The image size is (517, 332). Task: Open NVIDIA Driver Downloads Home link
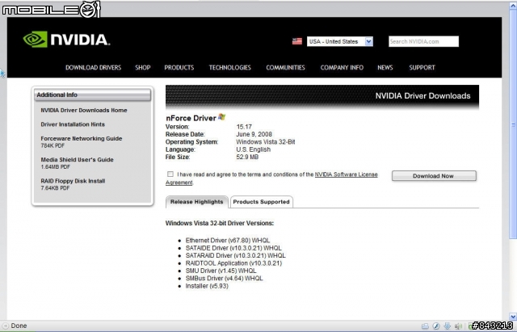(84, 110)
